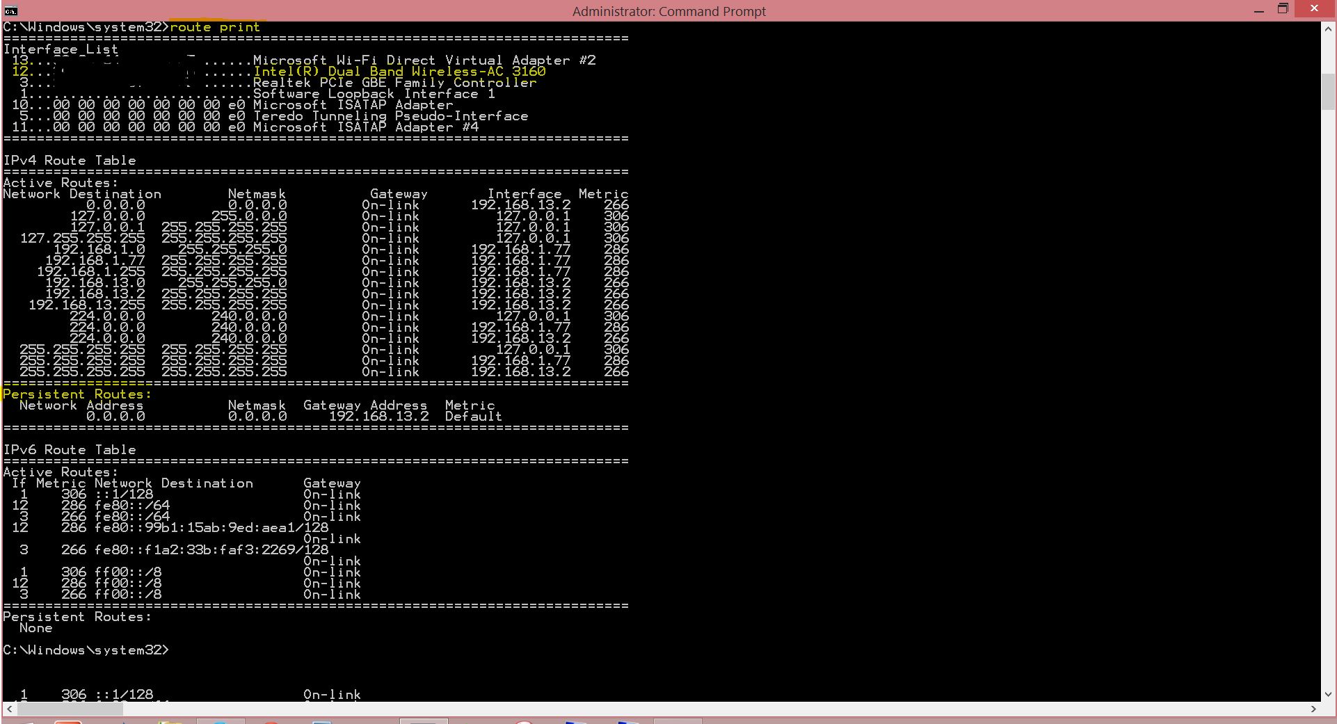
Task: Click the horizontal scrollbar right arrow
Action: (1313, 709)
